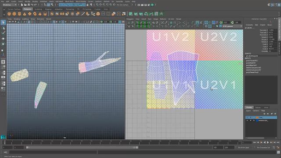This screenshot has width=281, height=158.
Task: Activate the Paint selection tool
Action: (x=3, y=33)
